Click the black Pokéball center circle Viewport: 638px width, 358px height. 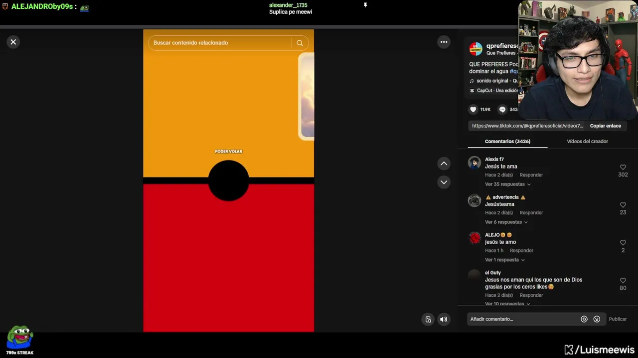(x=228, y=180)
